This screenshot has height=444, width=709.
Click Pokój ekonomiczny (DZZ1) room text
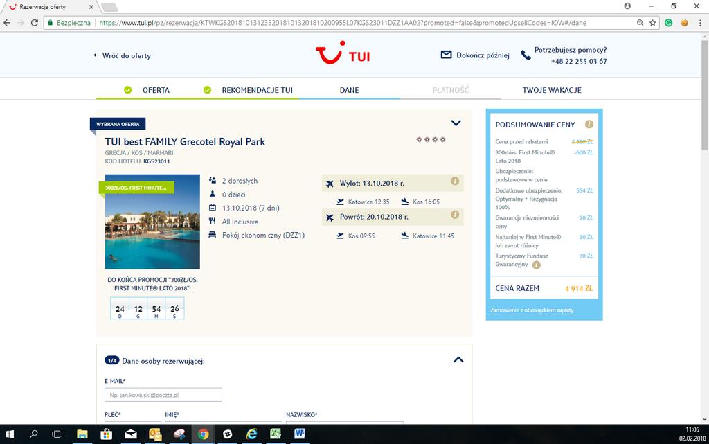click(263, 235)
